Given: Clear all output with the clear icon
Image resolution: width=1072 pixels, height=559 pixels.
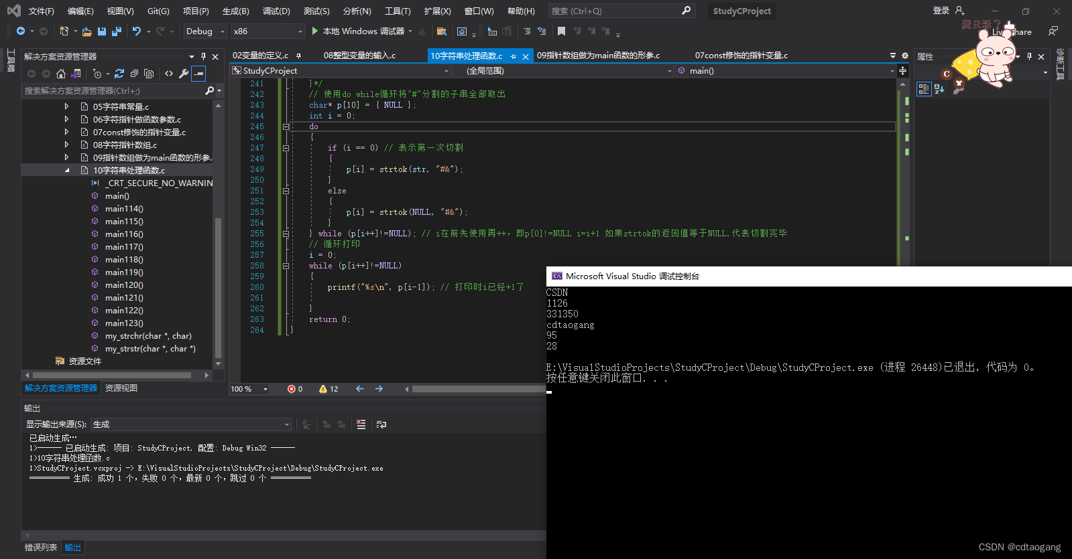Looking at the screenshot, I should tap(361, 424).
